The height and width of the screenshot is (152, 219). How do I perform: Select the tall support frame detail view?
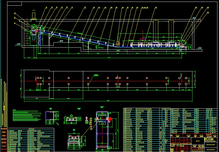[x=102, y=130]
